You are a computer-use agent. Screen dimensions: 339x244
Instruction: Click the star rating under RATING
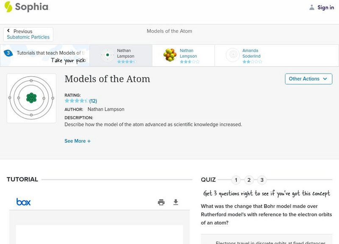tap(76, 101)
